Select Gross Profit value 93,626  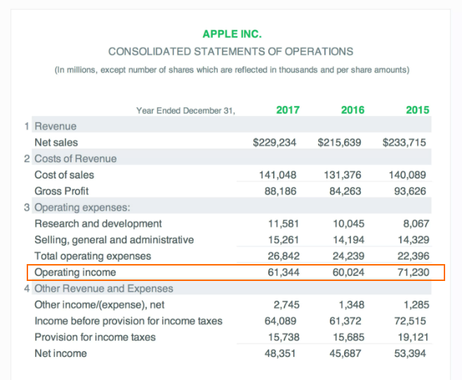pyautogui.click(x=410, y=191)
